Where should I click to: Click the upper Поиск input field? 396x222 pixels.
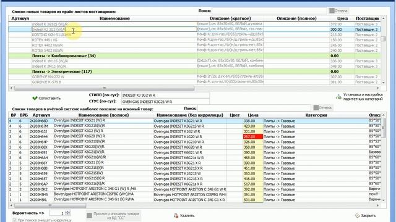[269, 11]
